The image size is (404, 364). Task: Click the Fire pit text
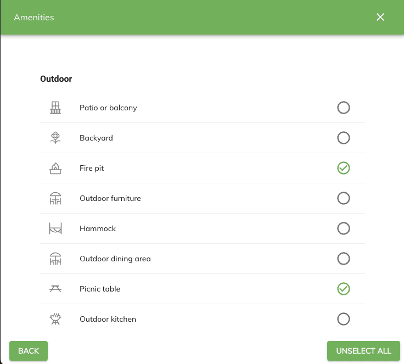coord(92,168)
